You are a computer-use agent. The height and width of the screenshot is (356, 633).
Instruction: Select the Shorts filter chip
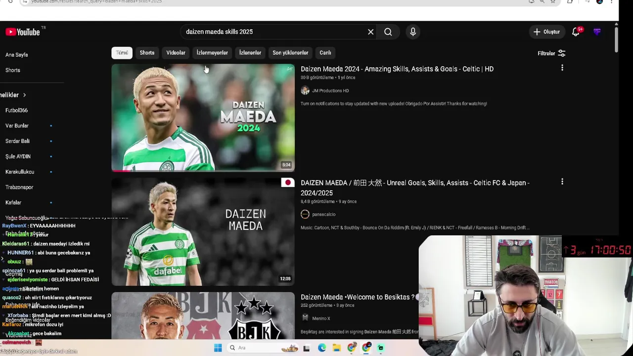pyautogui.click(x=147, y=53)
